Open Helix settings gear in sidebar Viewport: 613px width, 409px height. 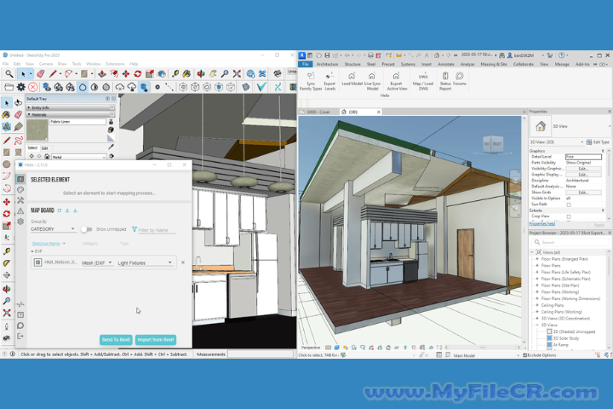pyautogui.click(x=20, y=222)
